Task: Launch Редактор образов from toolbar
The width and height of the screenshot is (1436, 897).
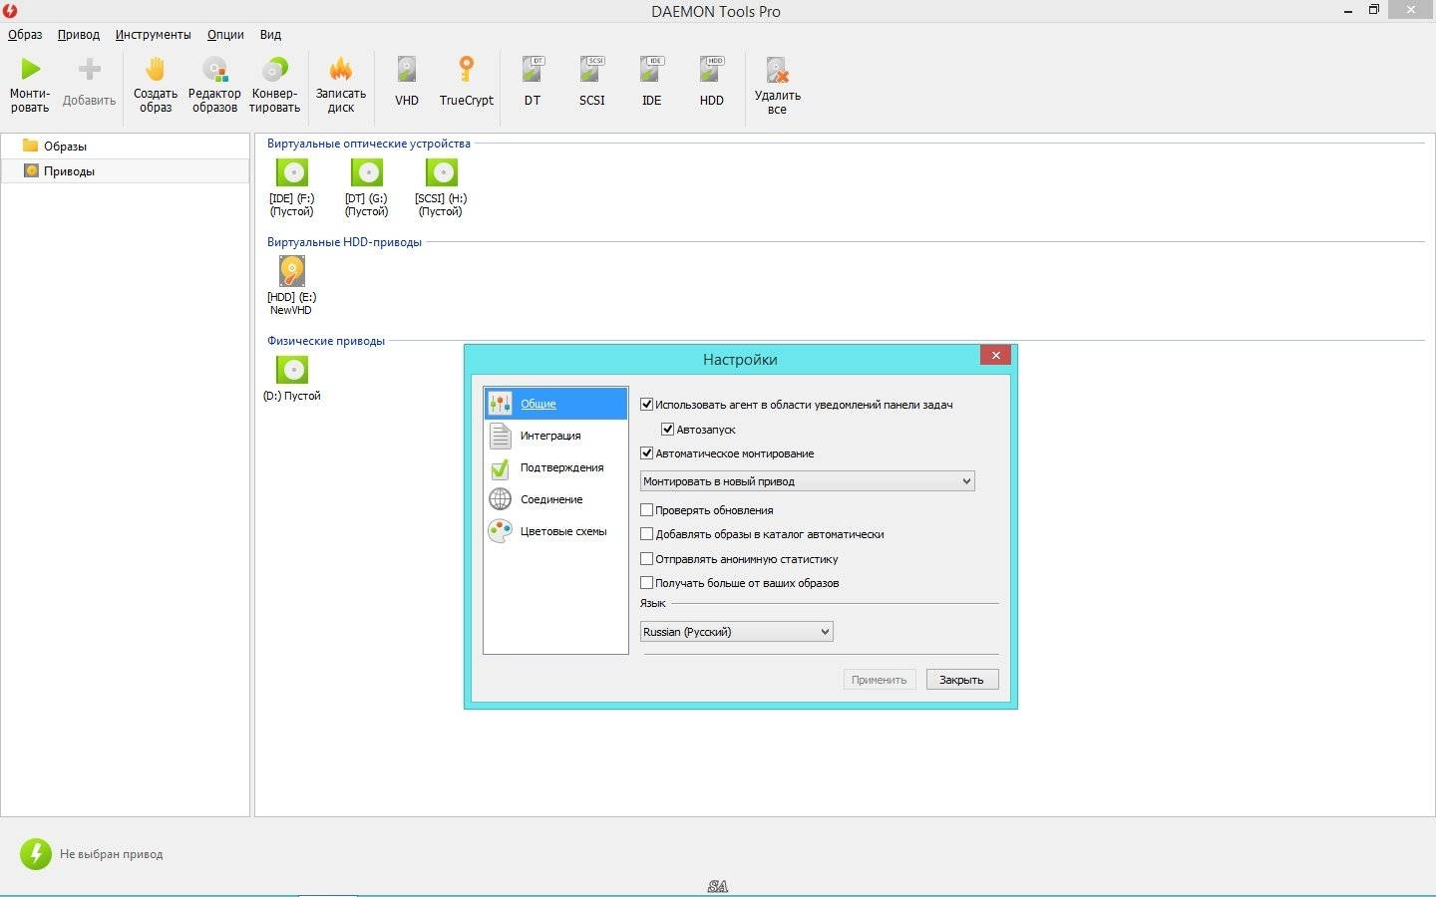Action: coord(214,85)
